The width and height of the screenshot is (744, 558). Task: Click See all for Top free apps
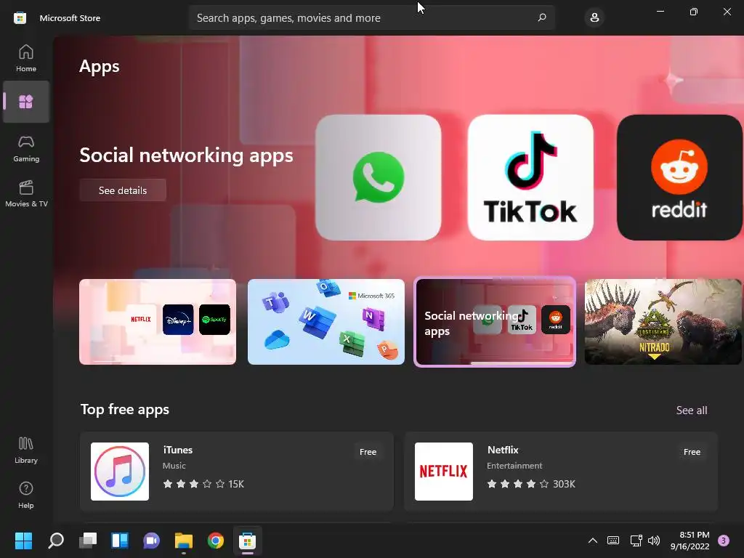click(692, 410)
